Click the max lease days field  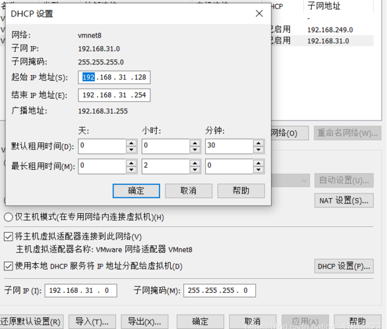point(102,166)
